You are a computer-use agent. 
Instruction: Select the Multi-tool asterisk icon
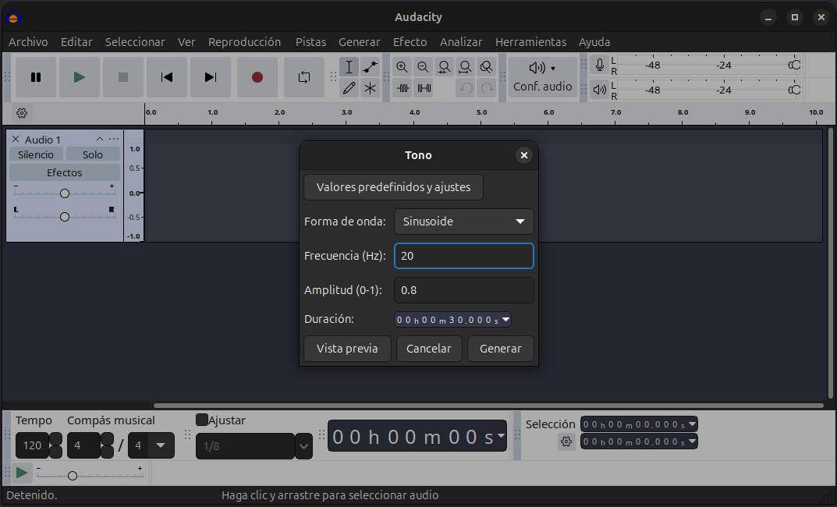[370, 88]
